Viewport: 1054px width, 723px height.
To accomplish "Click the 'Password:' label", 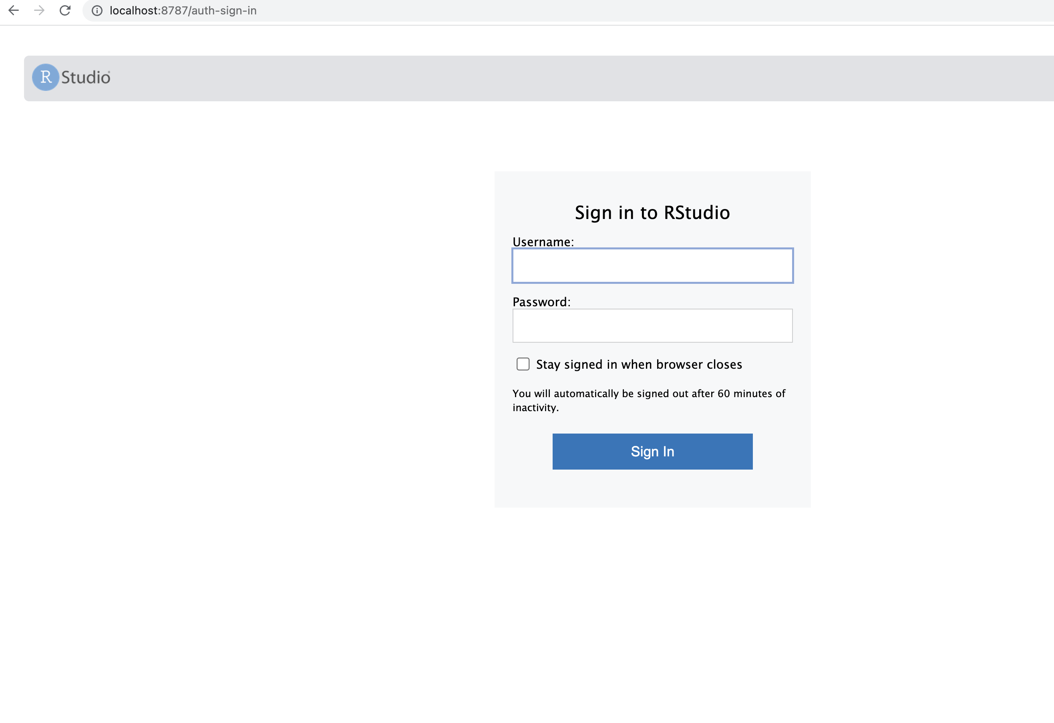I will pyautogui.click(x=541, y=302).
